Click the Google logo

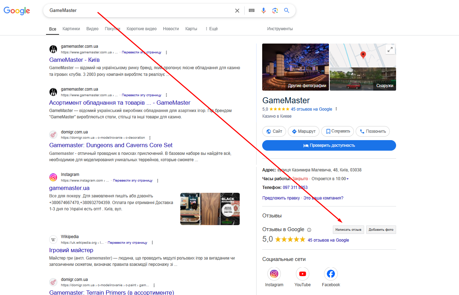pyautogui.click(x=17, y=11)
